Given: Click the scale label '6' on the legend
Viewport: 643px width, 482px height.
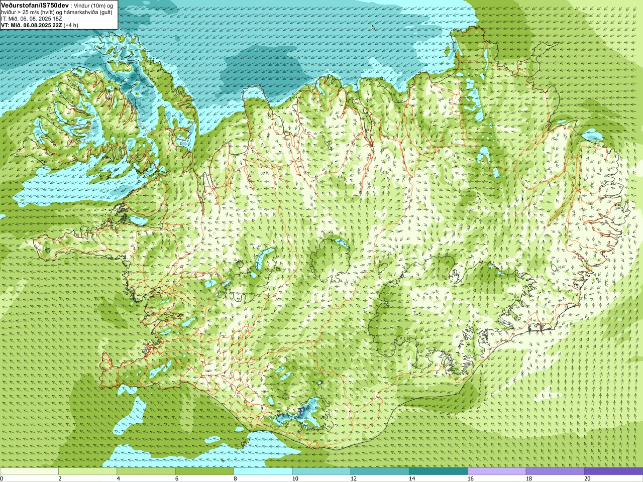Looking at the screenshot, I should [x=177, y=478].
